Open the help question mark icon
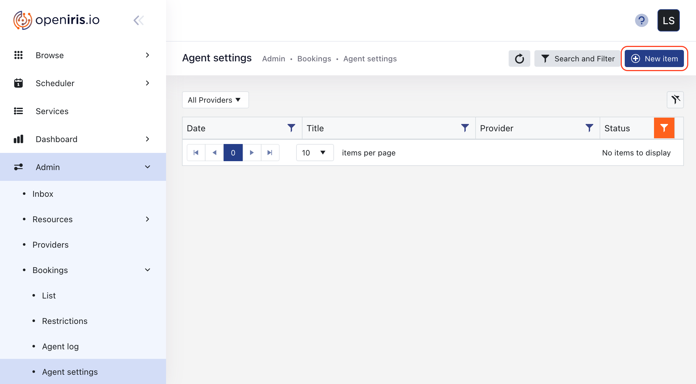The height and width of the screenshot is (384, 696). click(642, 20)
